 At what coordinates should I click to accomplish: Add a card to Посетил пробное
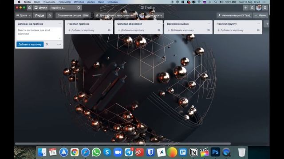click(81, 30)
